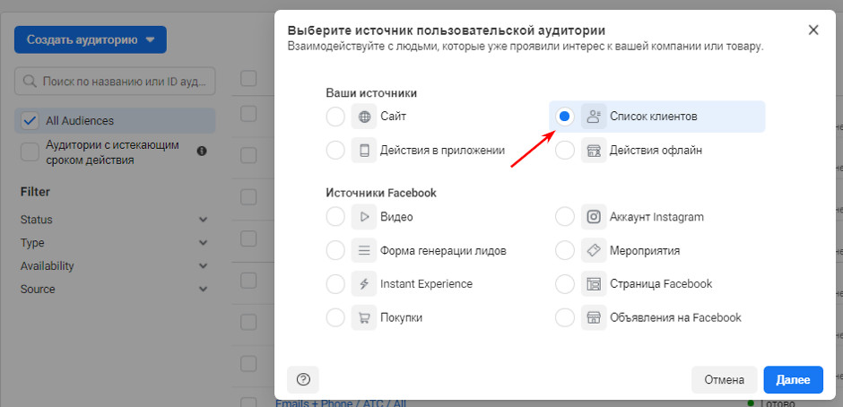
Task: Select the Видео radio button
Action: pyautogui.click(x=335, y=217)
